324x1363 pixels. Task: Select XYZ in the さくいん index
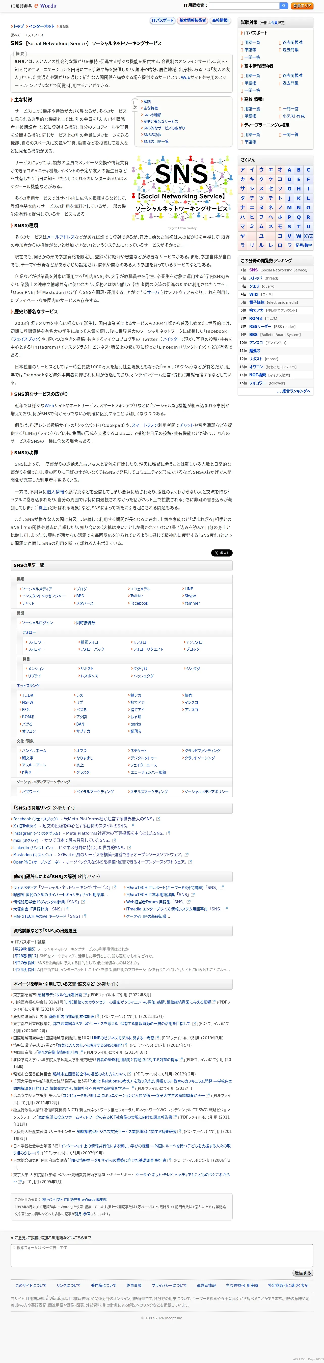(x=308, y=236)
